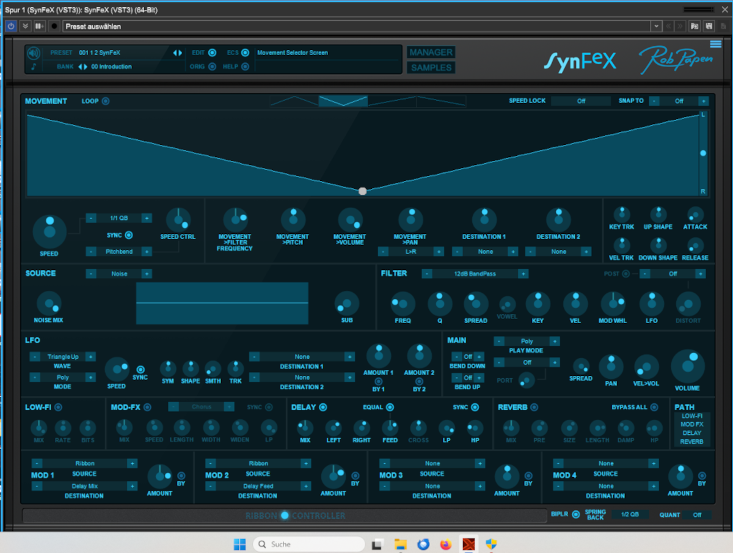Enable the REVERB effect
This screenshot has width=733, height=553.
(x=534, y=407)
